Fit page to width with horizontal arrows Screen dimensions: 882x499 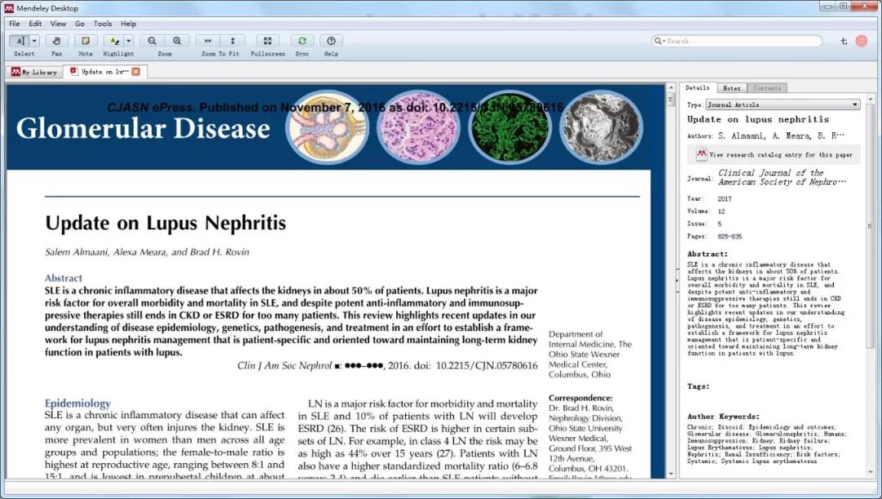tap(207, 41)
